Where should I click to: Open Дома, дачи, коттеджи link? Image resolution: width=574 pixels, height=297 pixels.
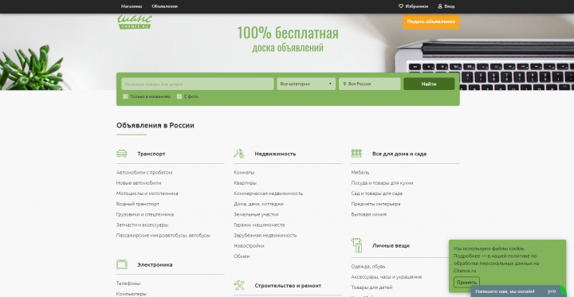258,204
